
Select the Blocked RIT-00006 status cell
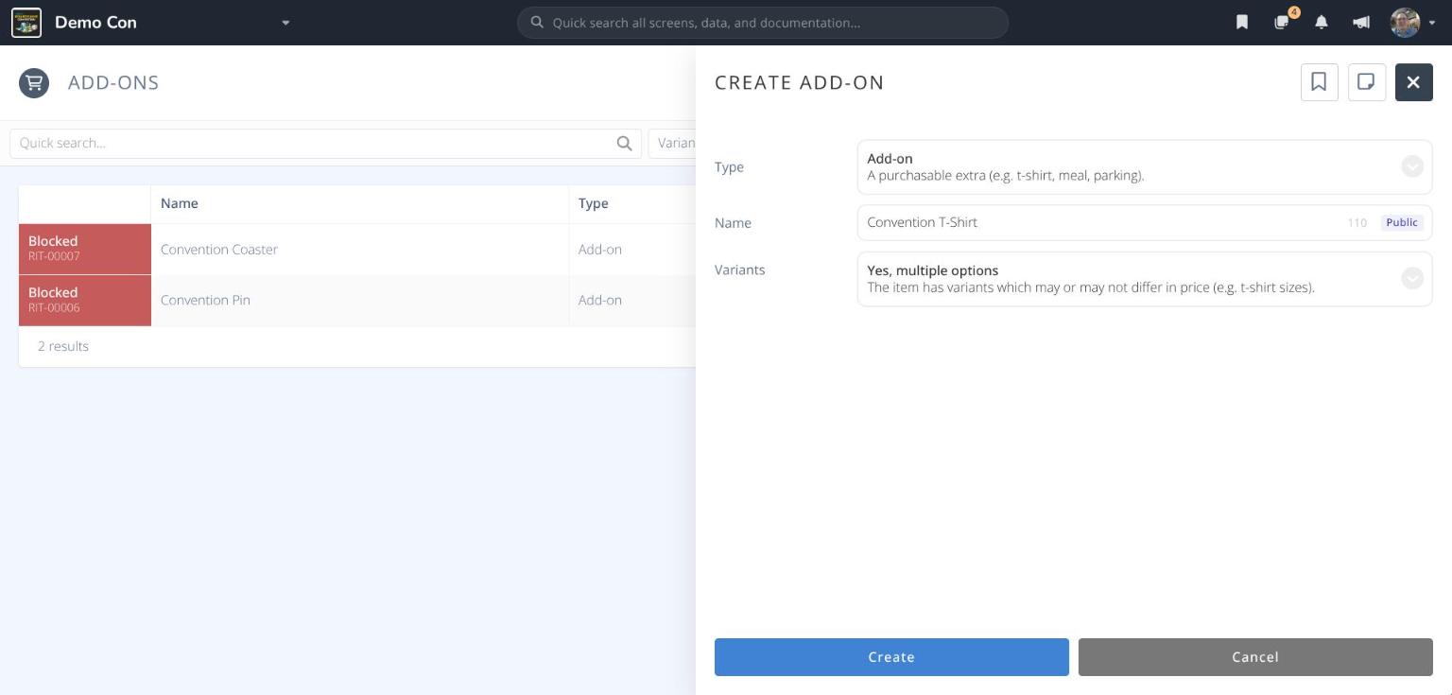click(85, 301)
